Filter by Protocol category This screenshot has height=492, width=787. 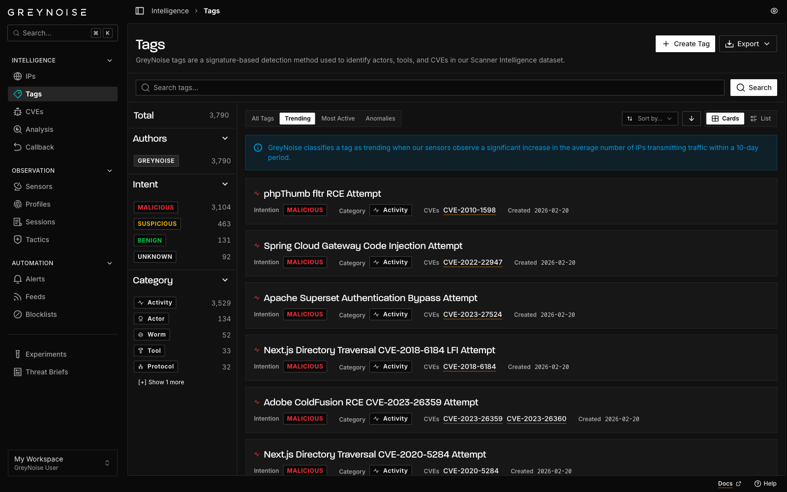156,367
